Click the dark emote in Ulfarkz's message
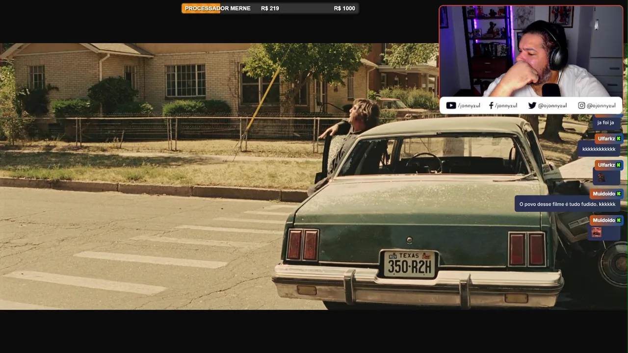628x353 pixels. click(x=601, y=178)
